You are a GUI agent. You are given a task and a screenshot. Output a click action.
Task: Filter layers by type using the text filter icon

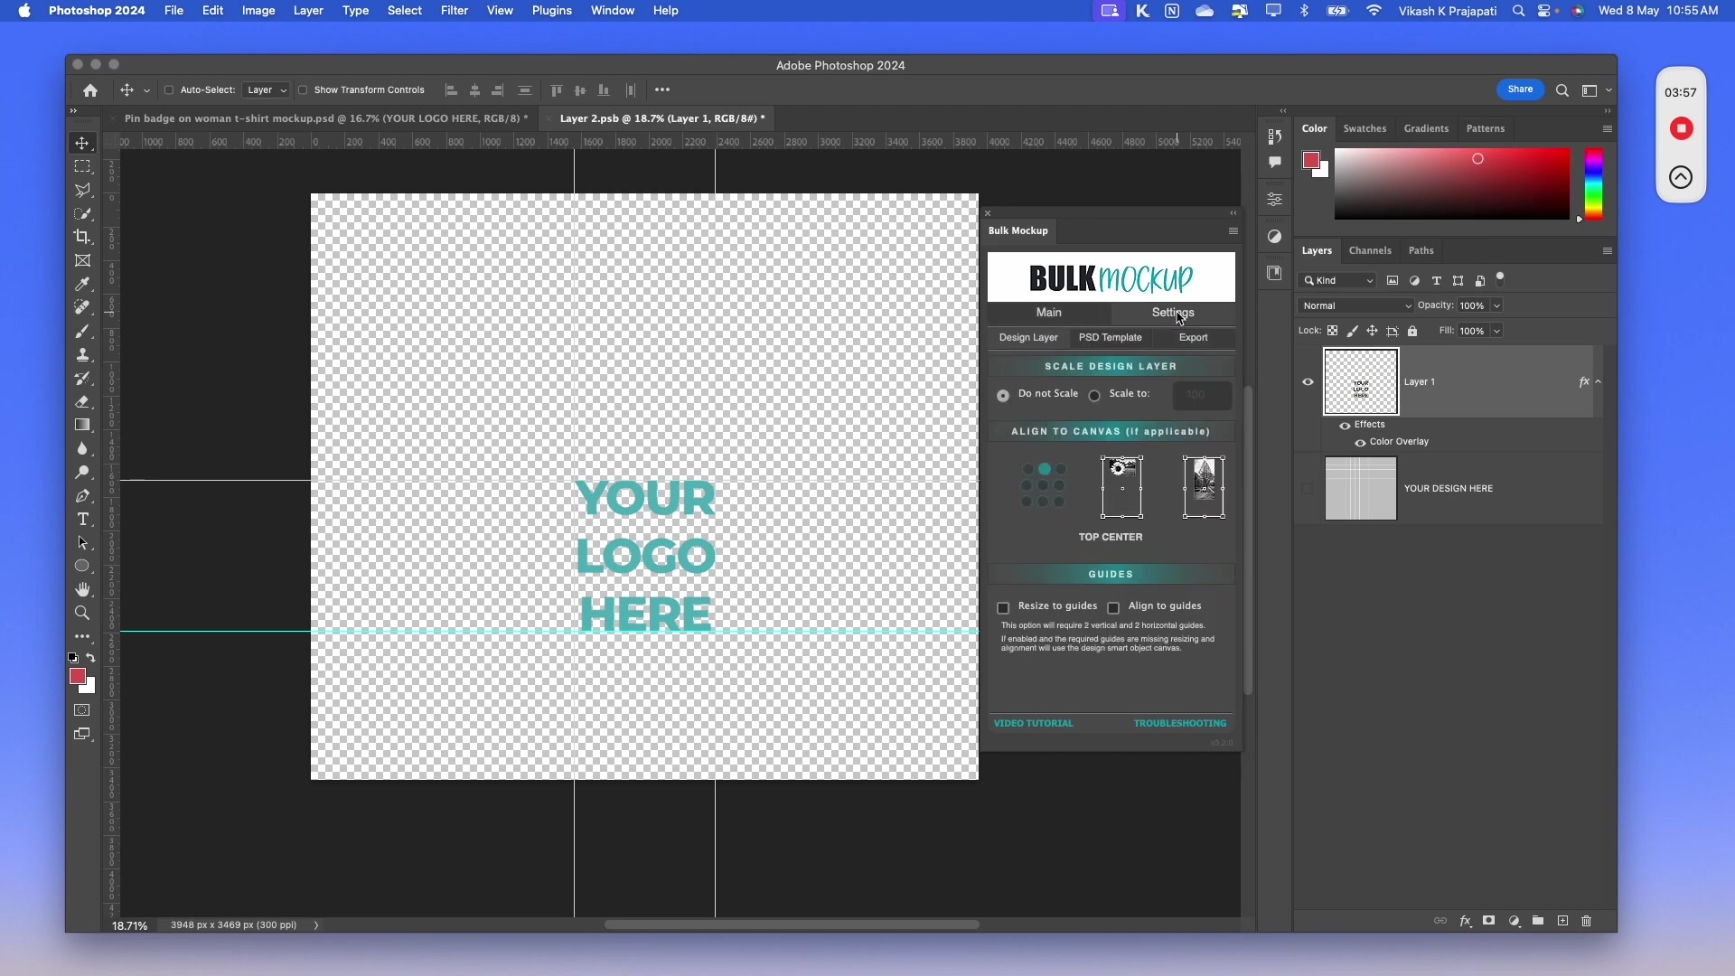pos(1436,281)
